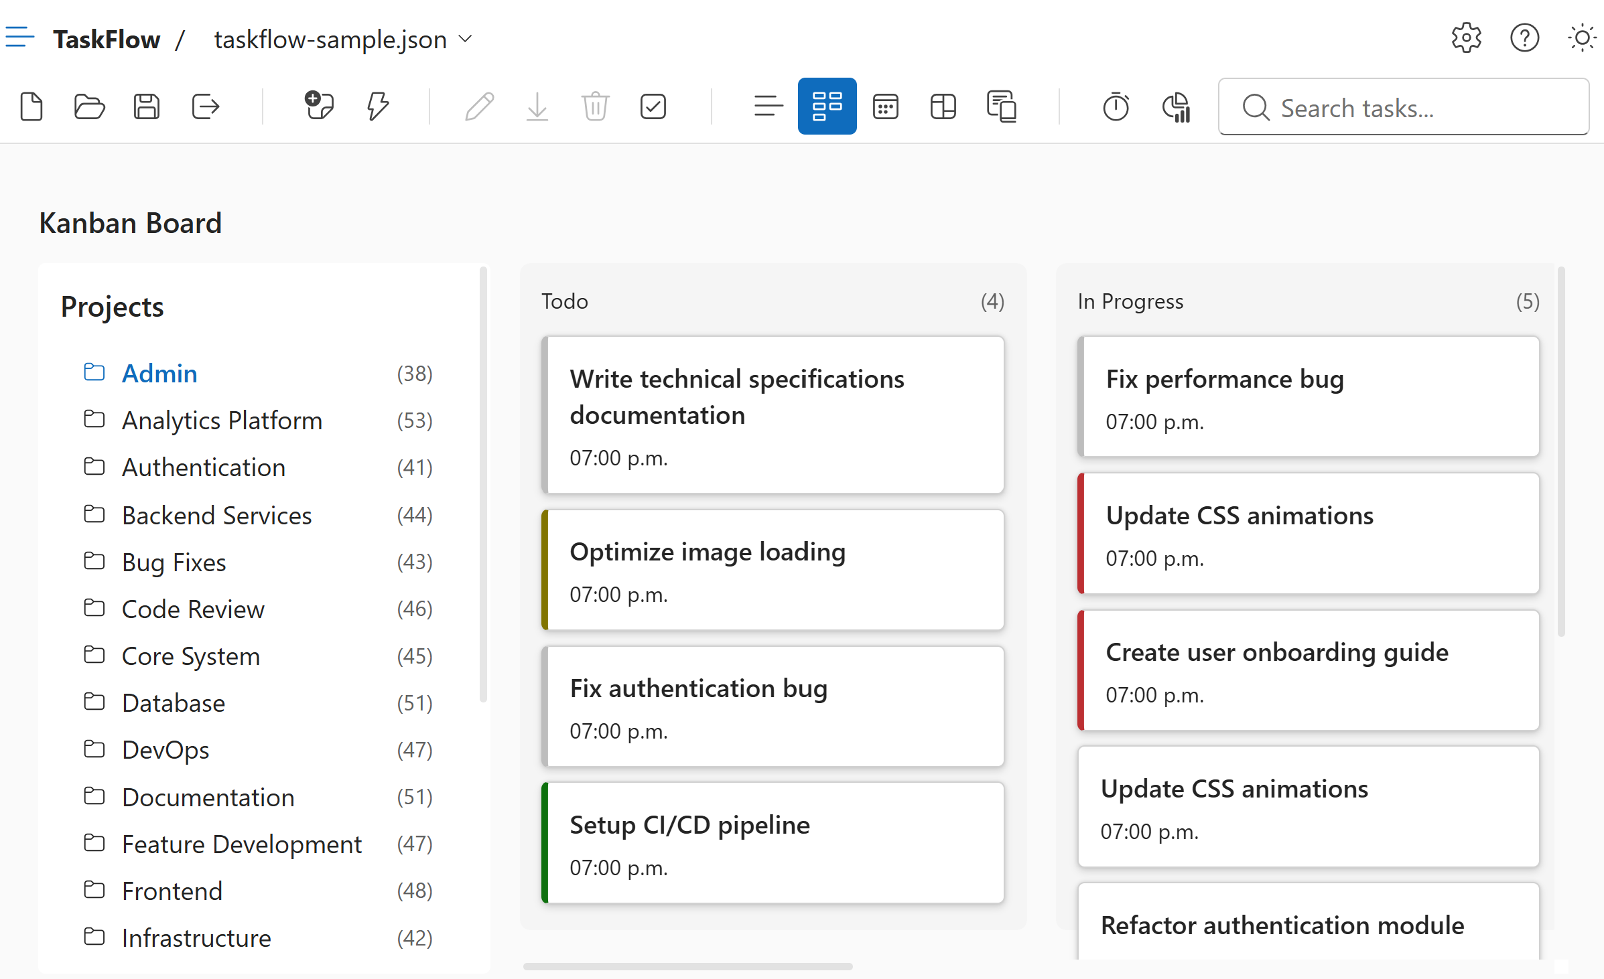Click the mark-complete checkbox icon
Image resolution: width=1604 pixels, height=979 pixels.
[653, 106]
